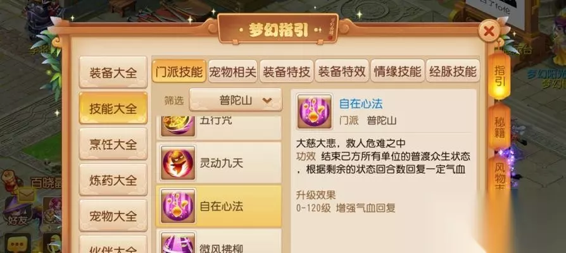566x253 pixels.
Task: Open the 烹饪大全 category
Action: pyautogui.click(x=113, y=144)
